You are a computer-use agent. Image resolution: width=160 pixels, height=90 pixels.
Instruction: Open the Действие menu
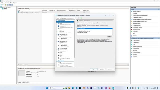(x=7, y=3)
